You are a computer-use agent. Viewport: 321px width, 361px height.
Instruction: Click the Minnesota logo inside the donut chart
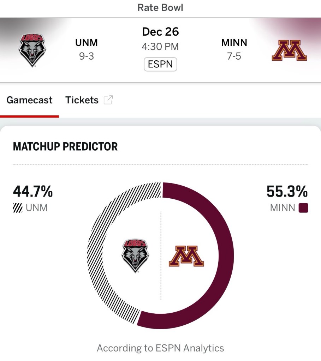[x=186, y=256]
